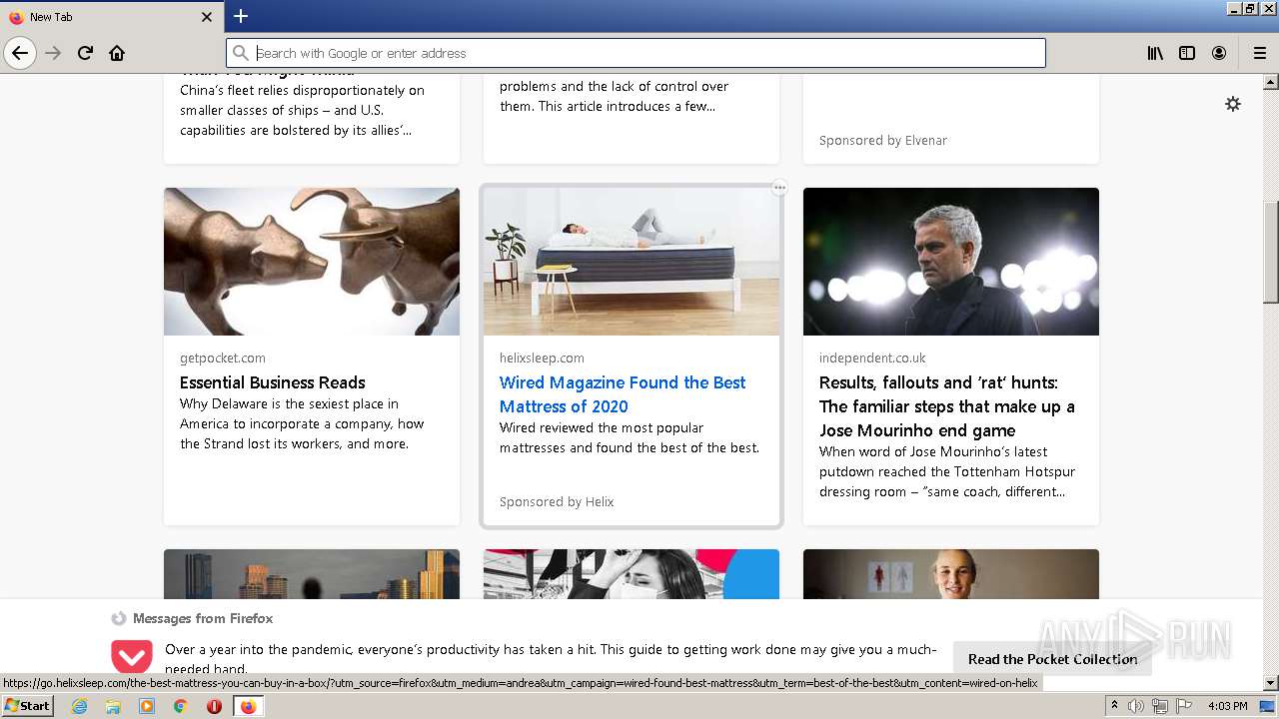Click the Sponsored by Helix label
Screen dimensions: 1279x719
click(x=557, y=501)
